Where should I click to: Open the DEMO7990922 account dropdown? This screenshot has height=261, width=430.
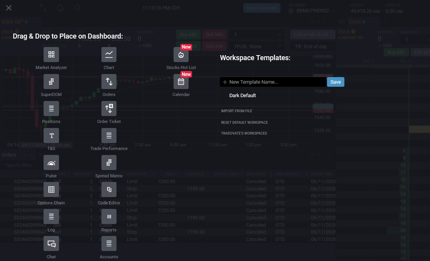[312, 11]
